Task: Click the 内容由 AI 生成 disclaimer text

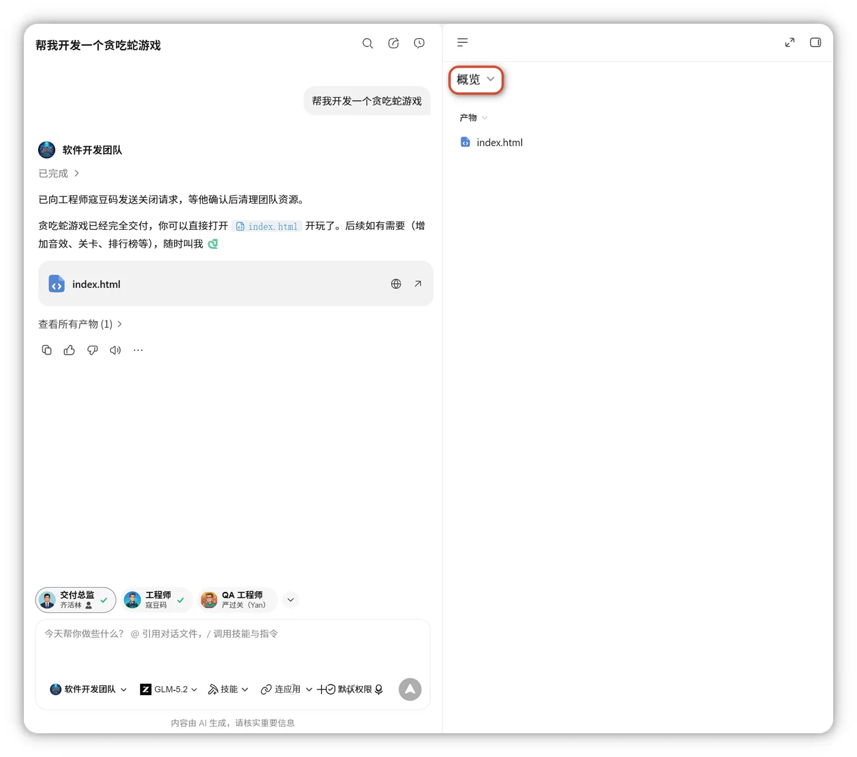Action: pos(233,723)
